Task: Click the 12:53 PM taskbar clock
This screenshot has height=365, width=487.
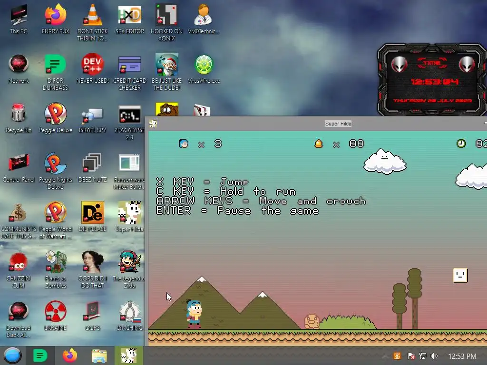Action: (x=462, y=356)
